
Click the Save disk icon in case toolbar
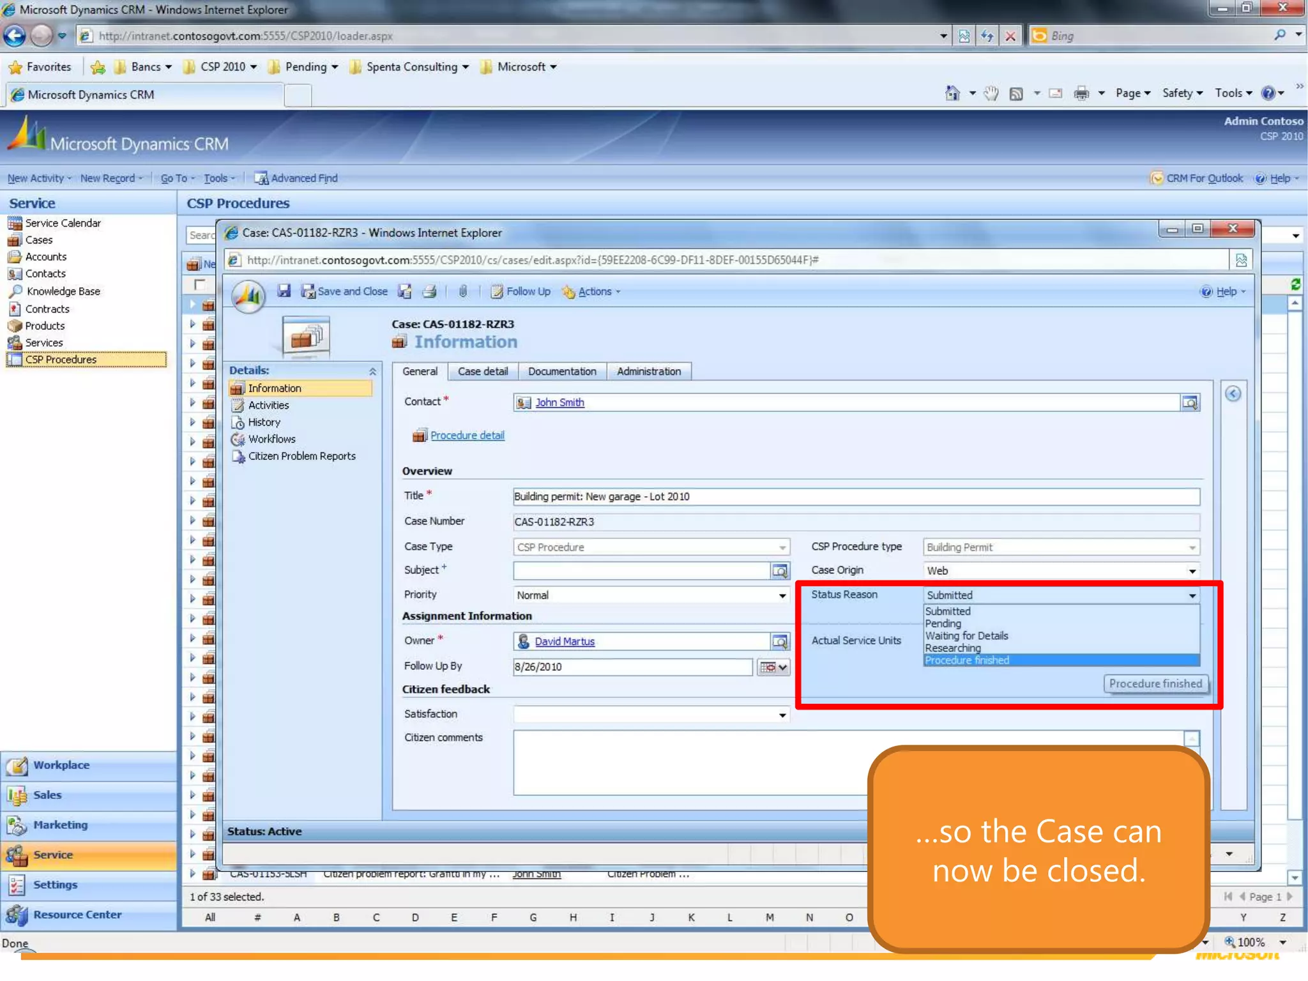click(284, 291)
